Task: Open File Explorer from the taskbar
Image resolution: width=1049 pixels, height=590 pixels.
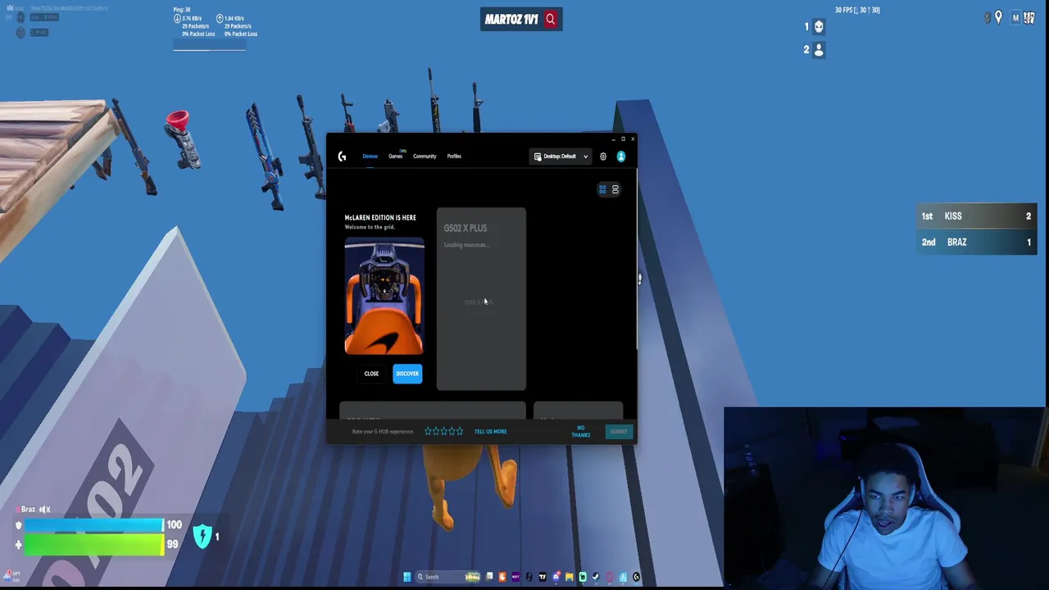Action: (x=570, y=577)
